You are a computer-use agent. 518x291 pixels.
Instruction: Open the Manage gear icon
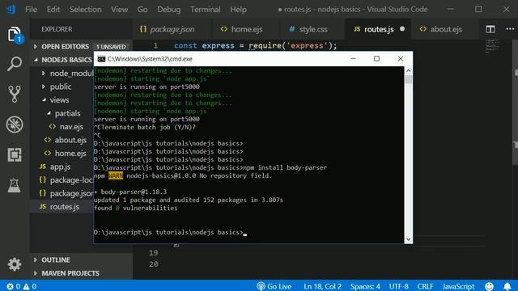(15, 264)
